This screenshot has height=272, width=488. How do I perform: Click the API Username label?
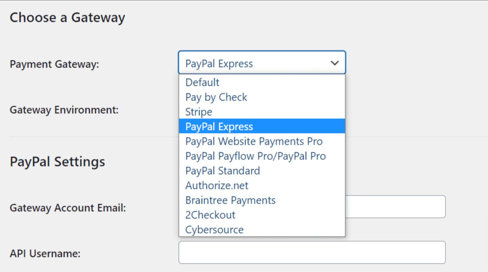tap(45, 253)
